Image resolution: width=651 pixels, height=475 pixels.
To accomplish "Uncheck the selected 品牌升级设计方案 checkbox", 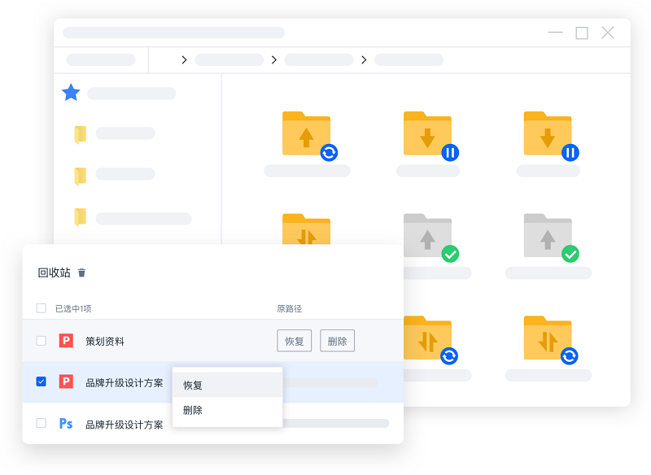I will tap(40, 382).
